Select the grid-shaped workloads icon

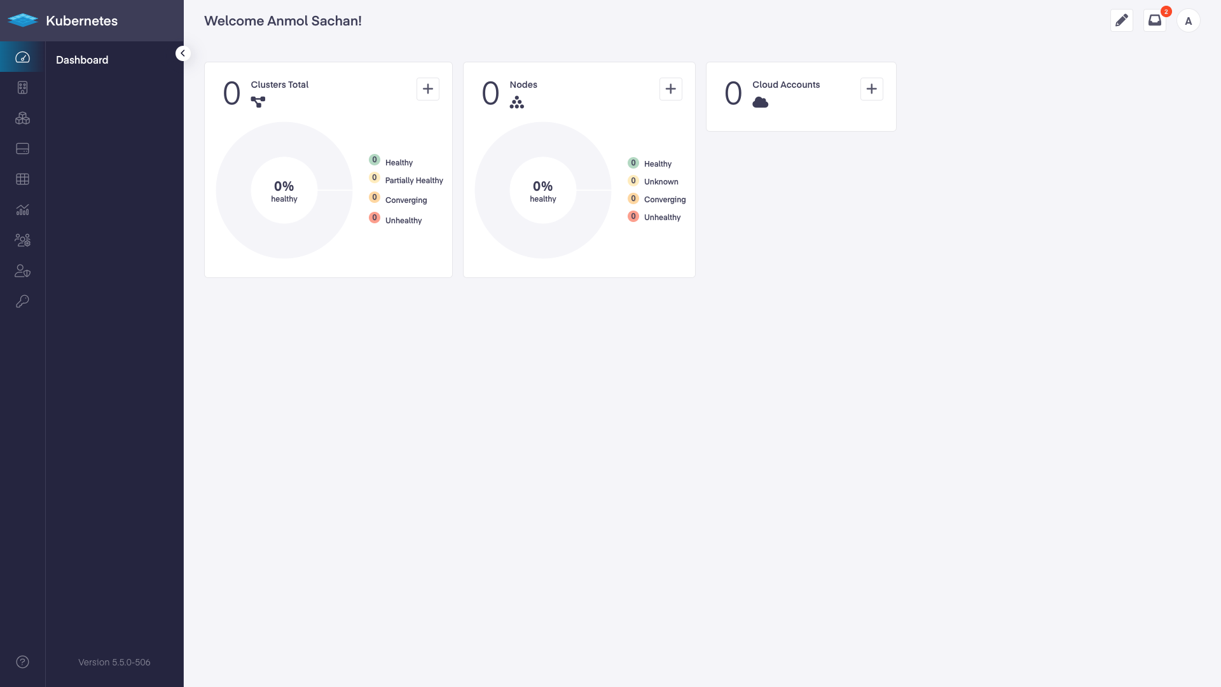(22, 179)
